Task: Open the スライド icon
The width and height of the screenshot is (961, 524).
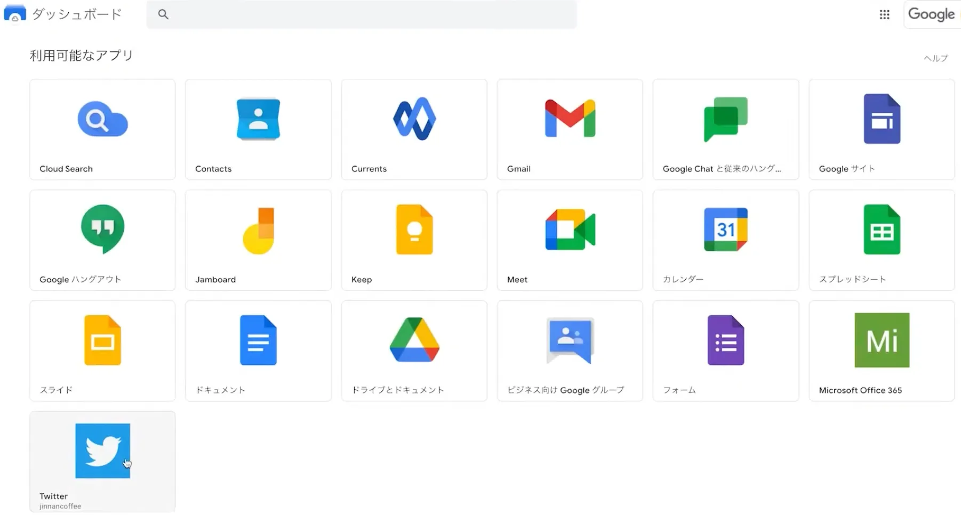Action: coord(102,340)
